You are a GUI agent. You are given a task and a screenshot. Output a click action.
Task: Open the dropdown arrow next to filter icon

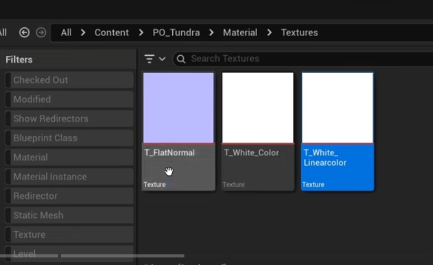(x=162, y=59)
